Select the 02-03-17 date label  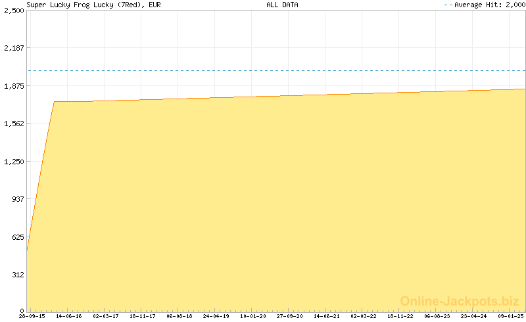click(106, 316)
